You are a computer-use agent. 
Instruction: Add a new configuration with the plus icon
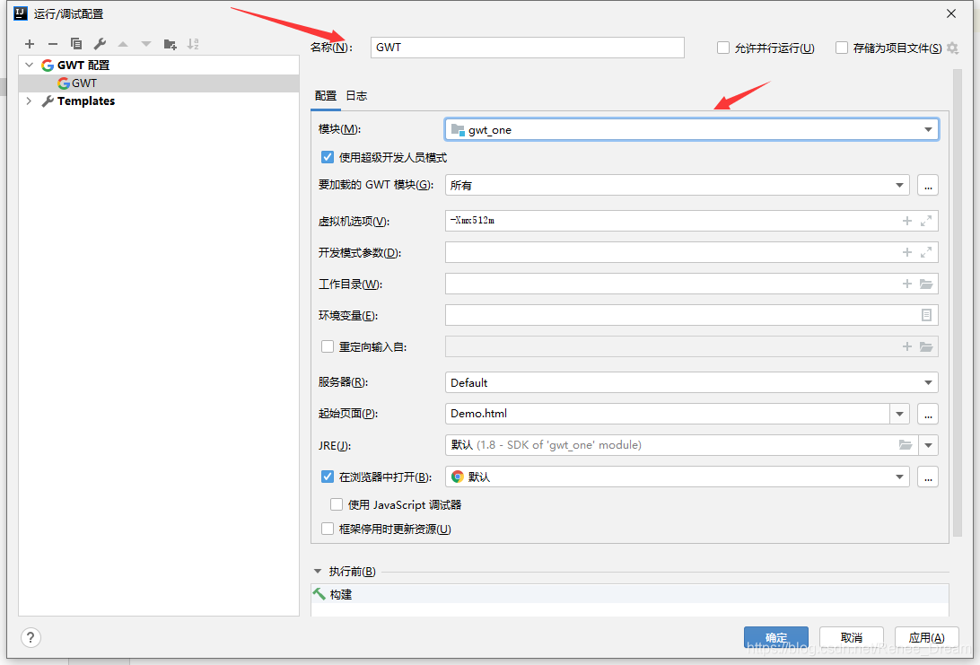[x=30, y=44]
